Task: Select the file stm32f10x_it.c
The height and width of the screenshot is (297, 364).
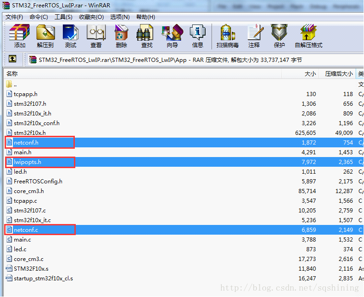Action: click(32, 220)
